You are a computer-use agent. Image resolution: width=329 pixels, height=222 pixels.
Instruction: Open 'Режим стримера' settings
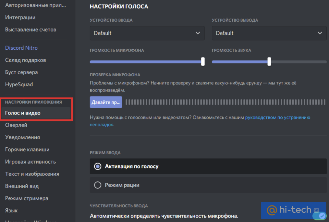coord(27,198)
